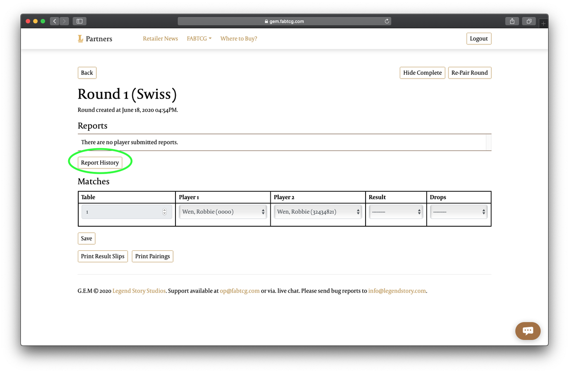Viewport: 569px width, 373px height.
Task: Expand the FABTCG menu
Action: click(x=199, y=39)
